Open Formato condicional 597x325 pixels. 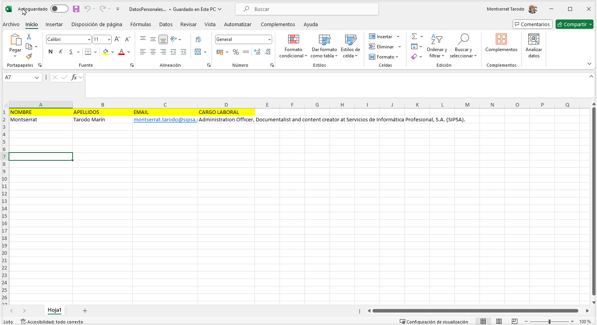coord(293,46)
